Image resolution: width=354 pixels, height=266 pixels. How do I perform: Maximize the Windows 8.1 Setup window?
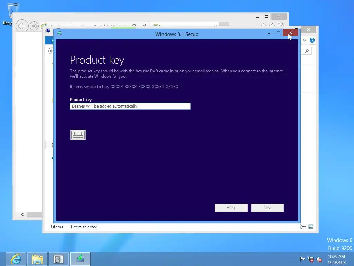pyautogui.click(x=278, y=33)
